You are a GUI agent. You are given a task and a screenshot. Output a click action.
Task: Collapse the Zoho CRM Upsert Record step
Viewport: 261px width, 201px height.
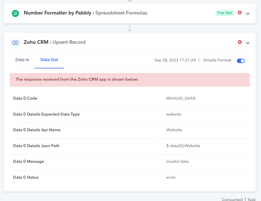(x=248, y=43)
